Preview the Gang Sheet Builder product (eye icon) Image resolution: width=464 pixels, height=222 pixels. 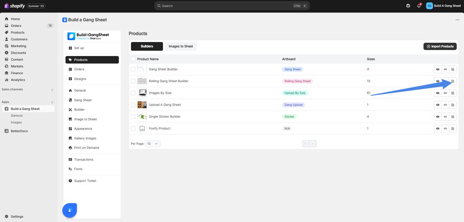tap(437, 69)
